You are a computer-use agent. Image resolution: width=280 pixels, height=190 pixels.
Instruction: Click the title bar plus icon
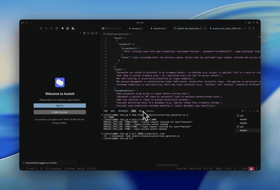245,22
